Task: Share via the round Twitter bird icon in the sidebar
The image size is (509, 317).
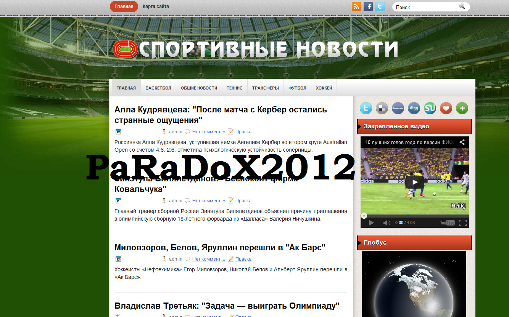Action: [366, 108]
